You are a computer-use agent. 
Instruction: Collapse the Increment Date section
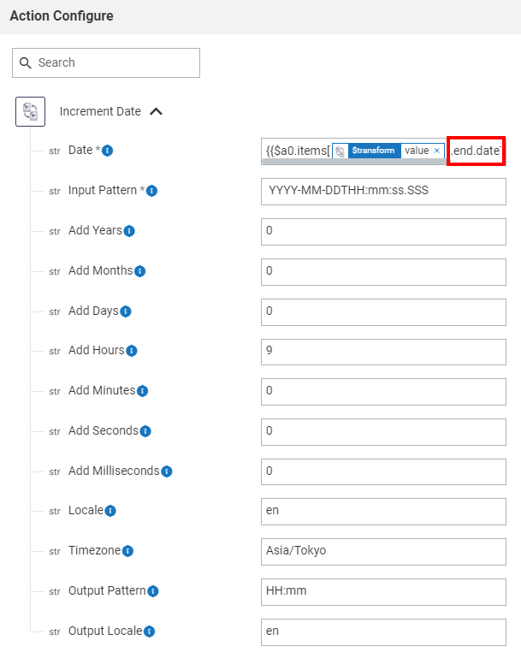point(156,111)
